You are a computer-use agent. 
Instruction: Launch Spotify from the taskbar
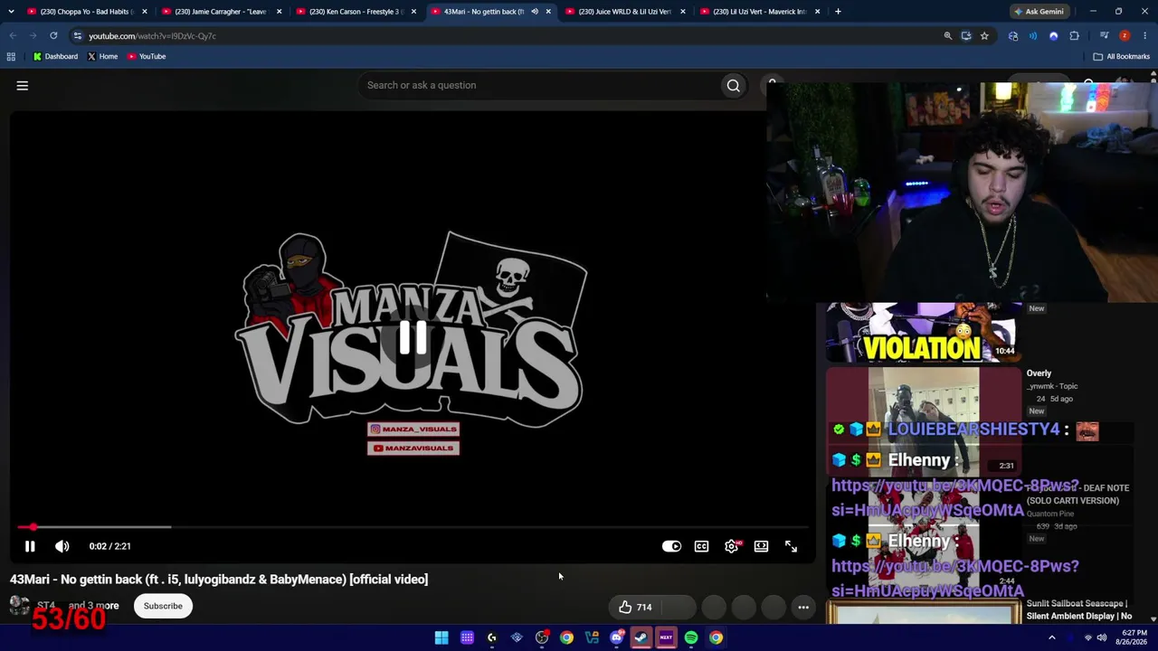click(x=691, y=637)
